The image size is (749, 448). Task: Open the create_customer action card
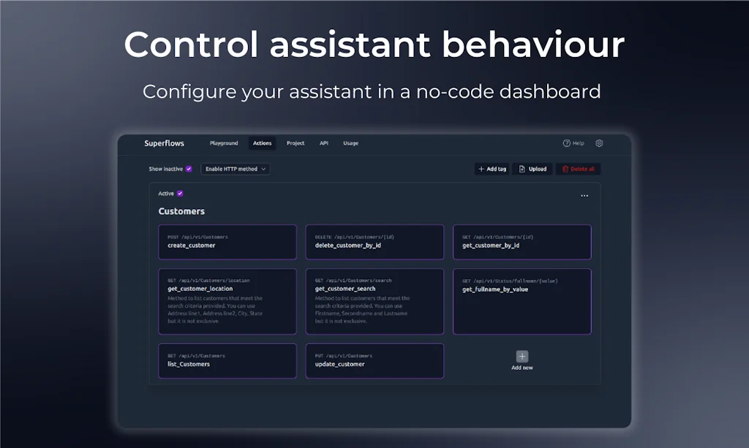point(227,242)
